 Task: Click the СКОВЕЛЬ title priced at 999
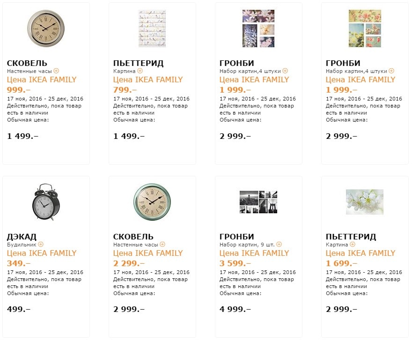point(27,63)
